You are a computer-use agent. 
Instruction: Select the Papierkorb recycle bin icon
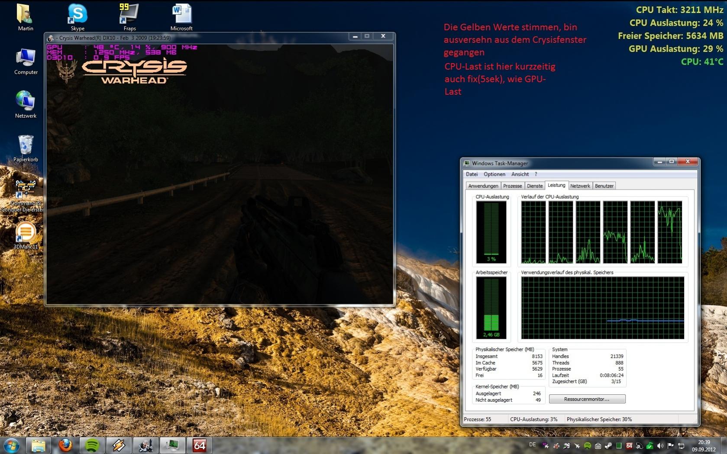[x=26, y=148]
